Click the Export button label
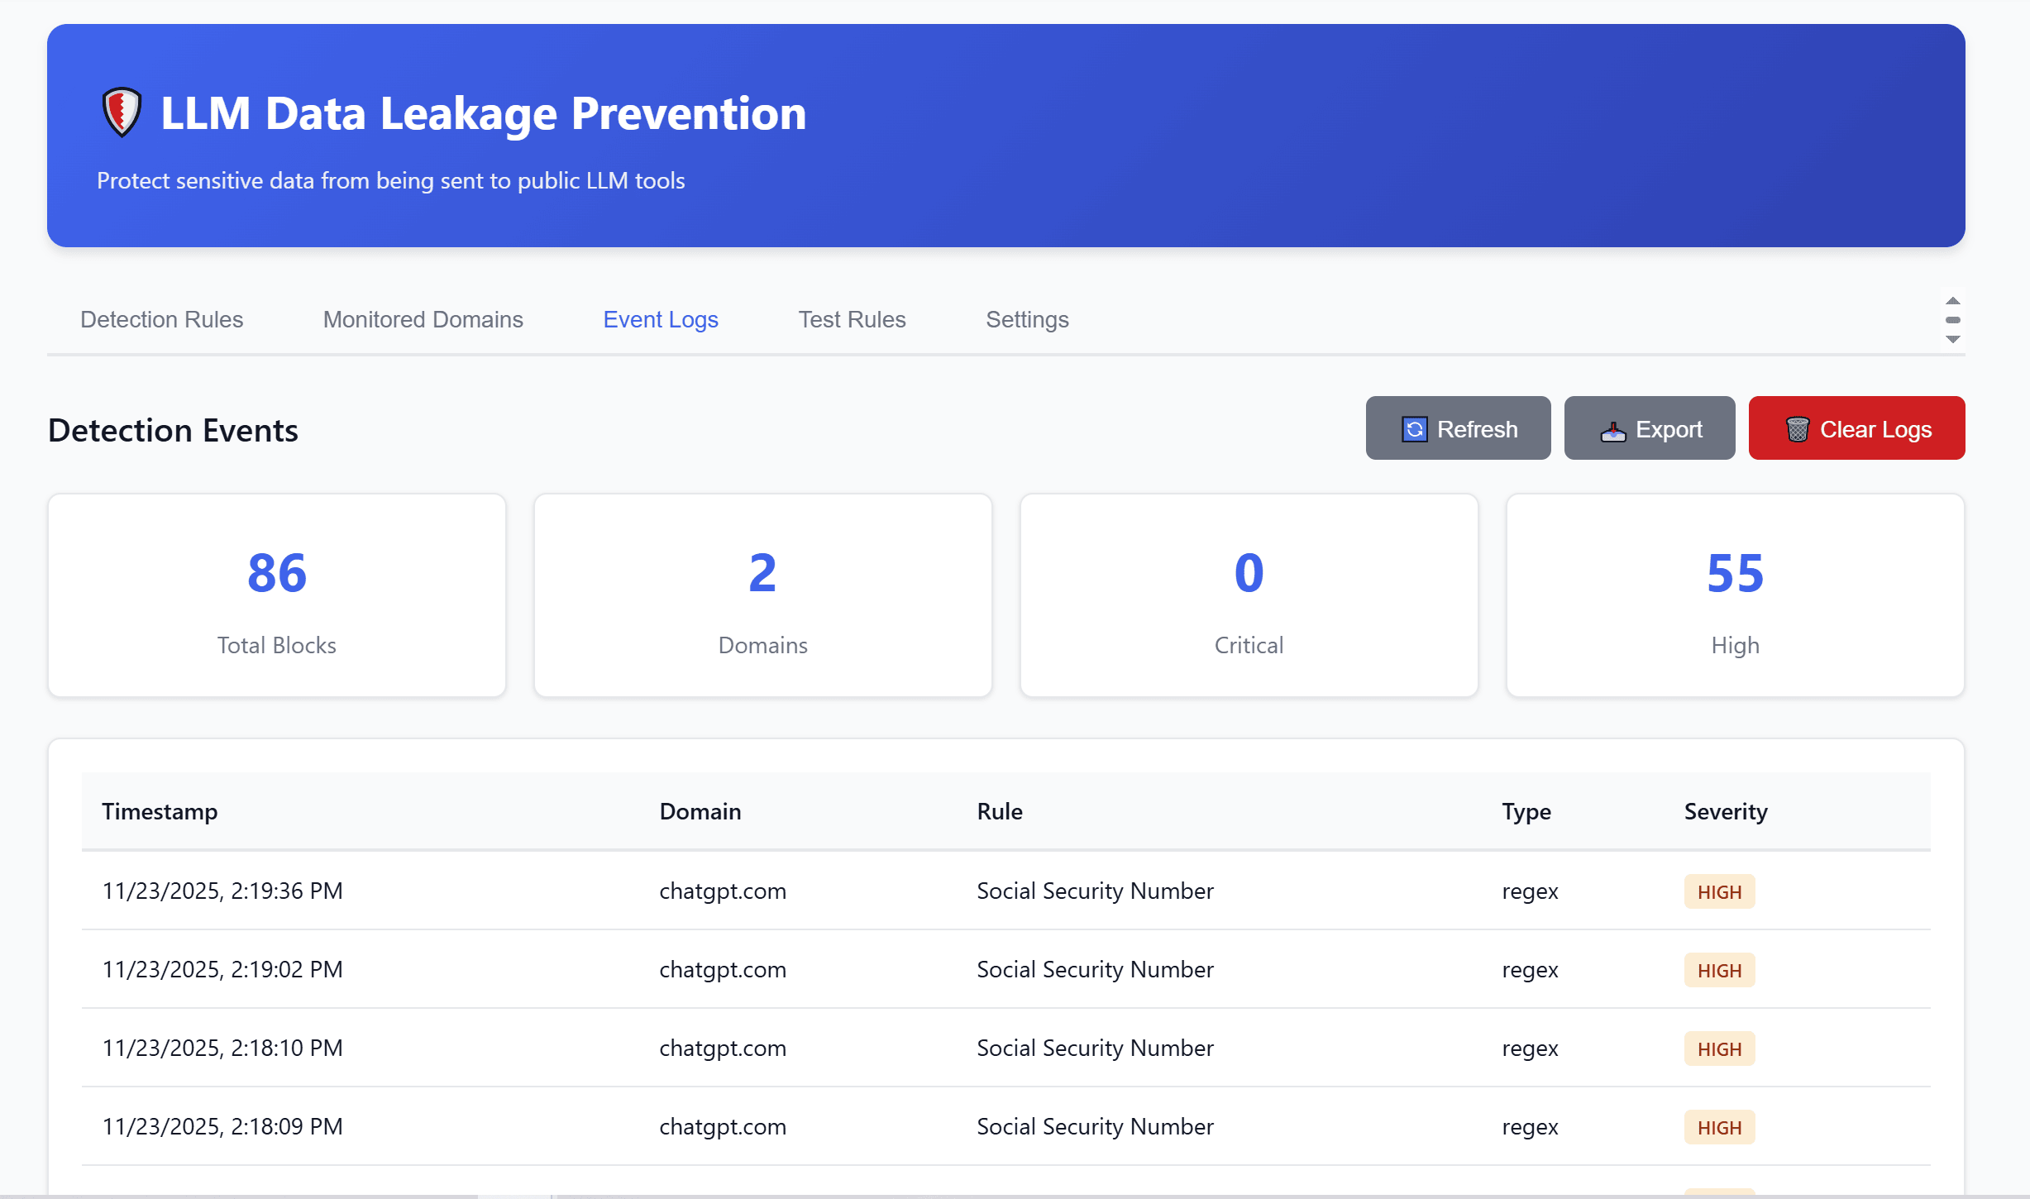Screen dimensions: 2030x1199 point(1669,429)
